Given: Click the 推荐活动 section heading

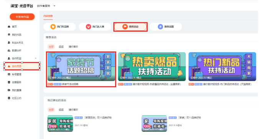Looking at the screenshot, I should pos(51,37).
